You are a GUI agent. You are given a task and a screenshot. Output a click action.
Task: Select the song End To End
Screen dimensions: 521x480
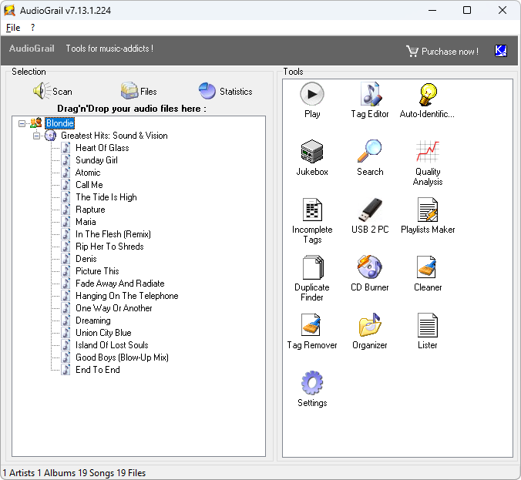(x=98, y=369)
